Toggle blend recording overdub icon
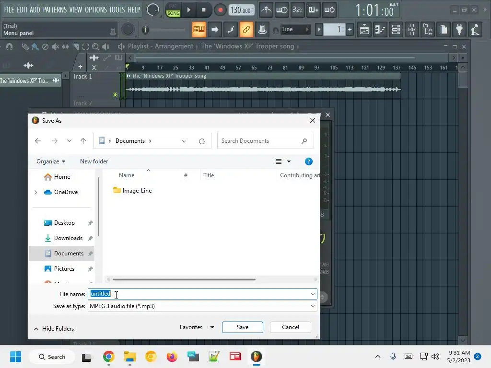The height and width of the screenshot is (368, 491). [x=314, y=10]
